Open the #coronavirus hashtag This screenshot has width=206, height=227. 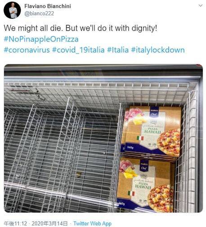pyautogui.click(x=27, y=50)
